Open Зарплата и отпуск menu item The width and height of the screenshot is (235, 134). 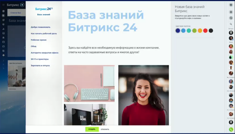pyautogui.click(x=40, y=66)
